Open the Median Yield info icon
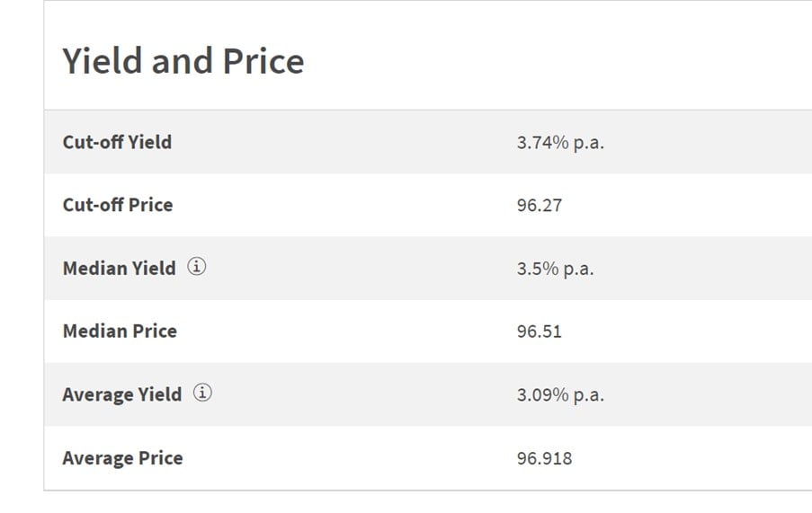812x513 pixels. click(x=196, y=267)
